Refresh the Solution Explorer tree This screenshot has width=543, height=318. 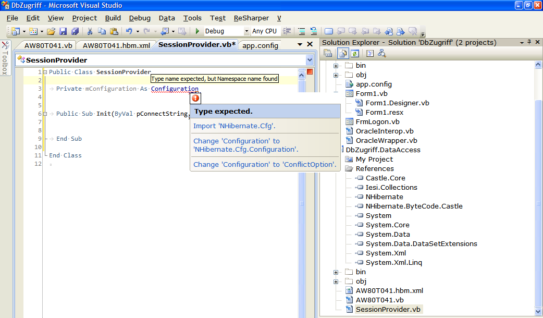[354, 53]
